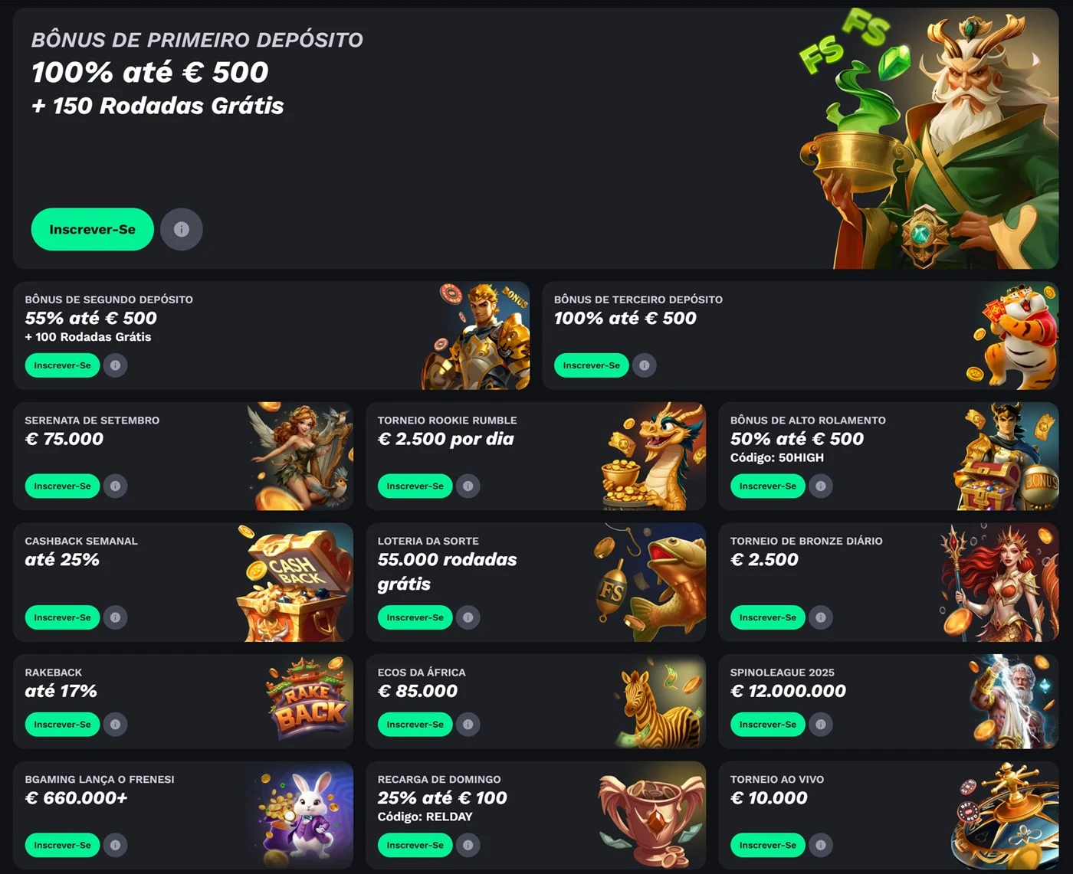Click info icon on Torneio ao Vivo
This screenshot has height=874, width=1073.
click(x=821, y=845)
